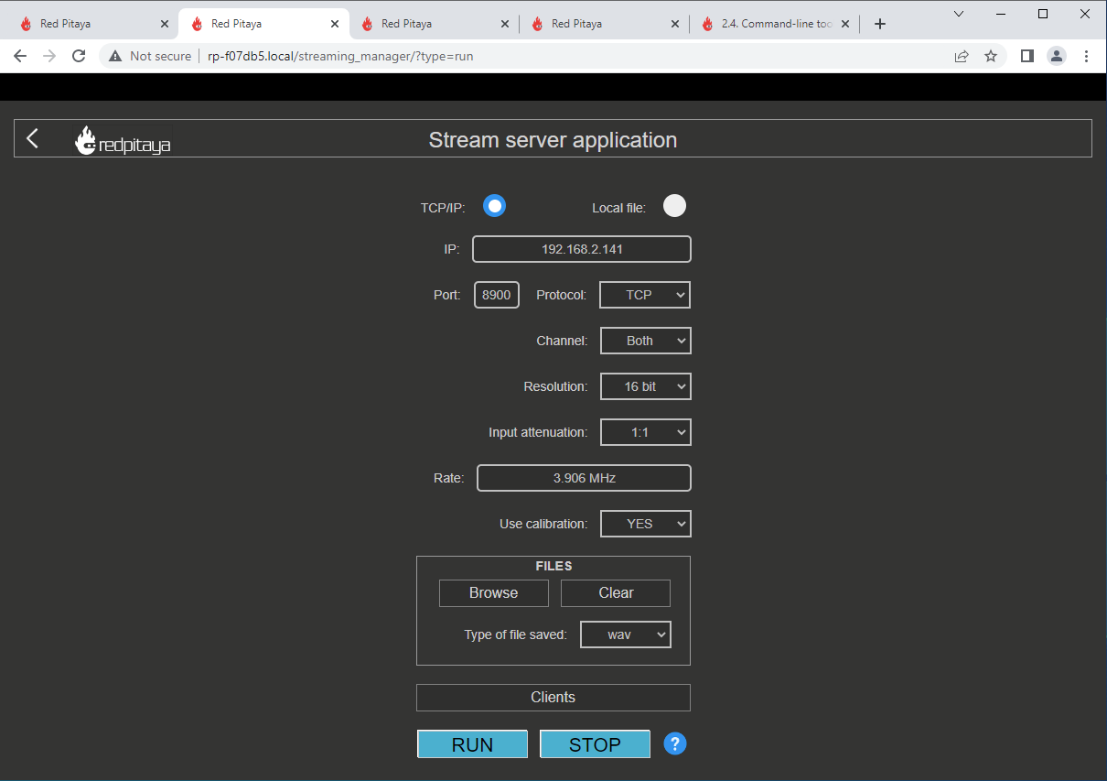Image resolution: width=1107 pixels, height=781 pixels.
Task: Open the Chrome profile avatar icon
Action: [x=1057, y=56]
